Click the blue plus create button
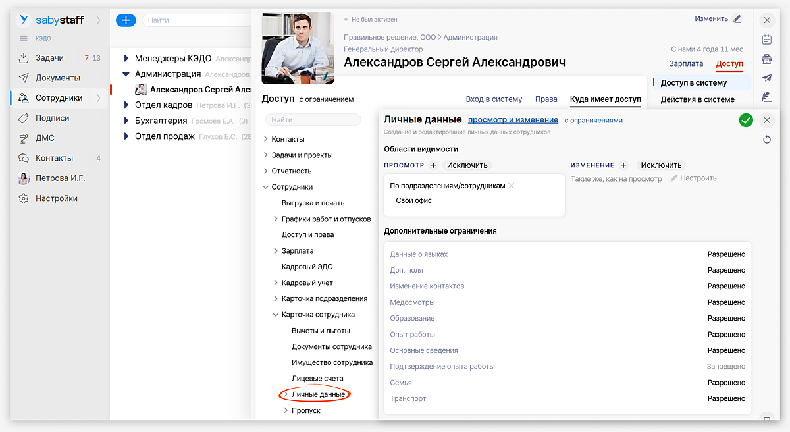The width and height of the screenshot is (790, 432). (x=126, y=20)
